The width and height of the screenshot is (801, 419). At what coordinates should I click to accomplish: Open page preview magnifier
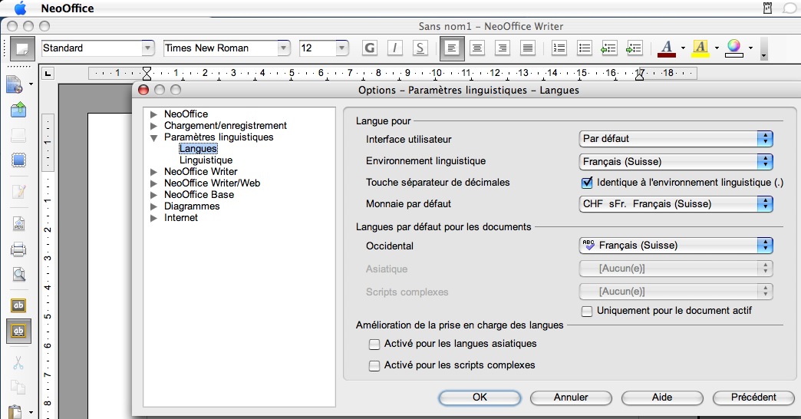coord(18,275)
